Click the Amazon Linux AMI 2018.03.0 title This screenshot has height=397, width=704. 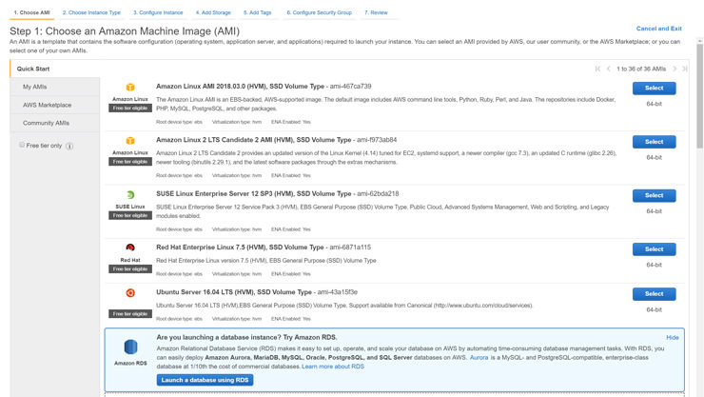pos(264,87)
